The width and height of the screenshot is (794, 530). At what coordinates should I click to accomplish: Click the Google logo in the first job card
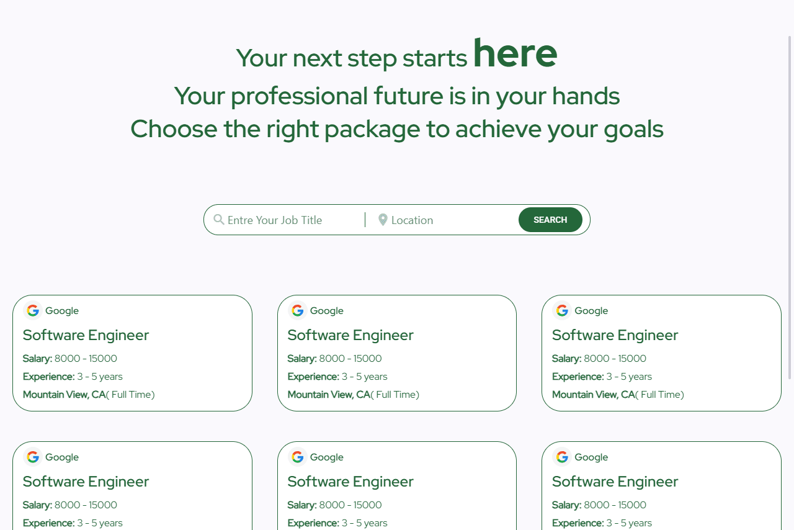(x=33, y=310)
